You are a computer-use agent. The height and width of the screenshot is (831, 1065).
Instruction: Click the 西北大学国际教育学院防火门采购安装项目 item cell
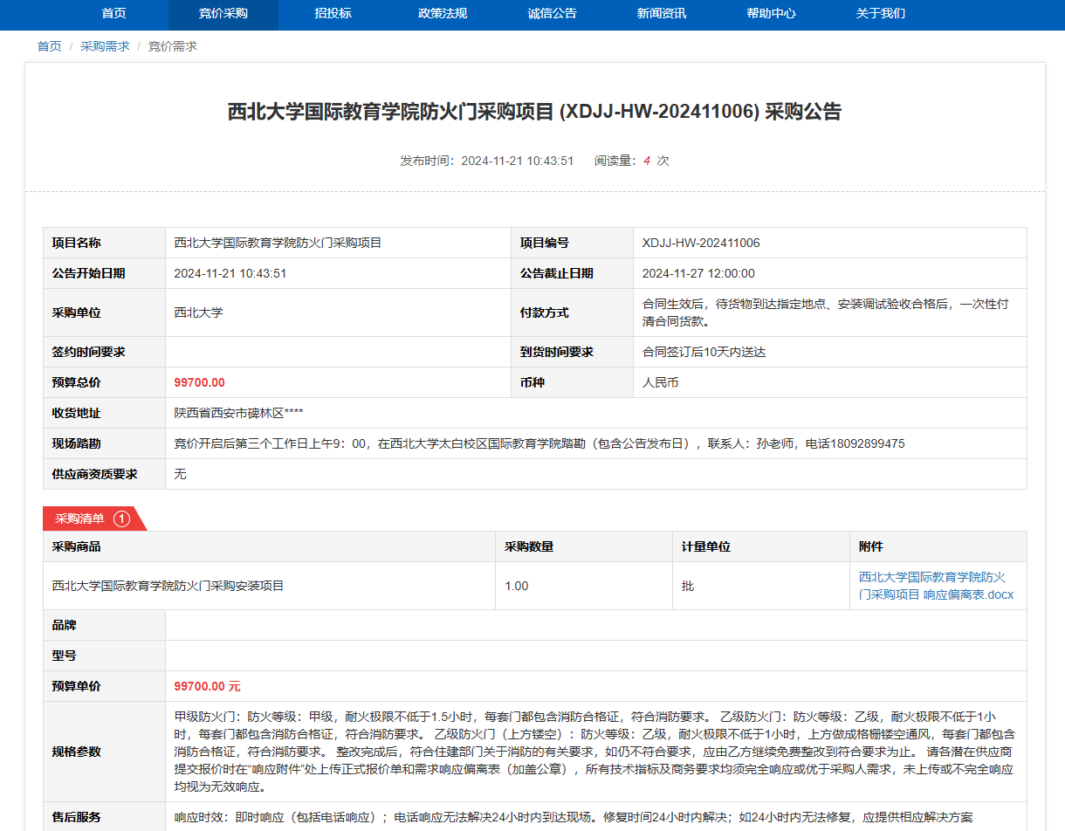click(x=168, y=586)
